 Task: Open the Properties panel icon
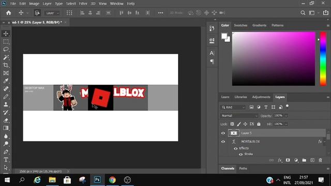212,40
